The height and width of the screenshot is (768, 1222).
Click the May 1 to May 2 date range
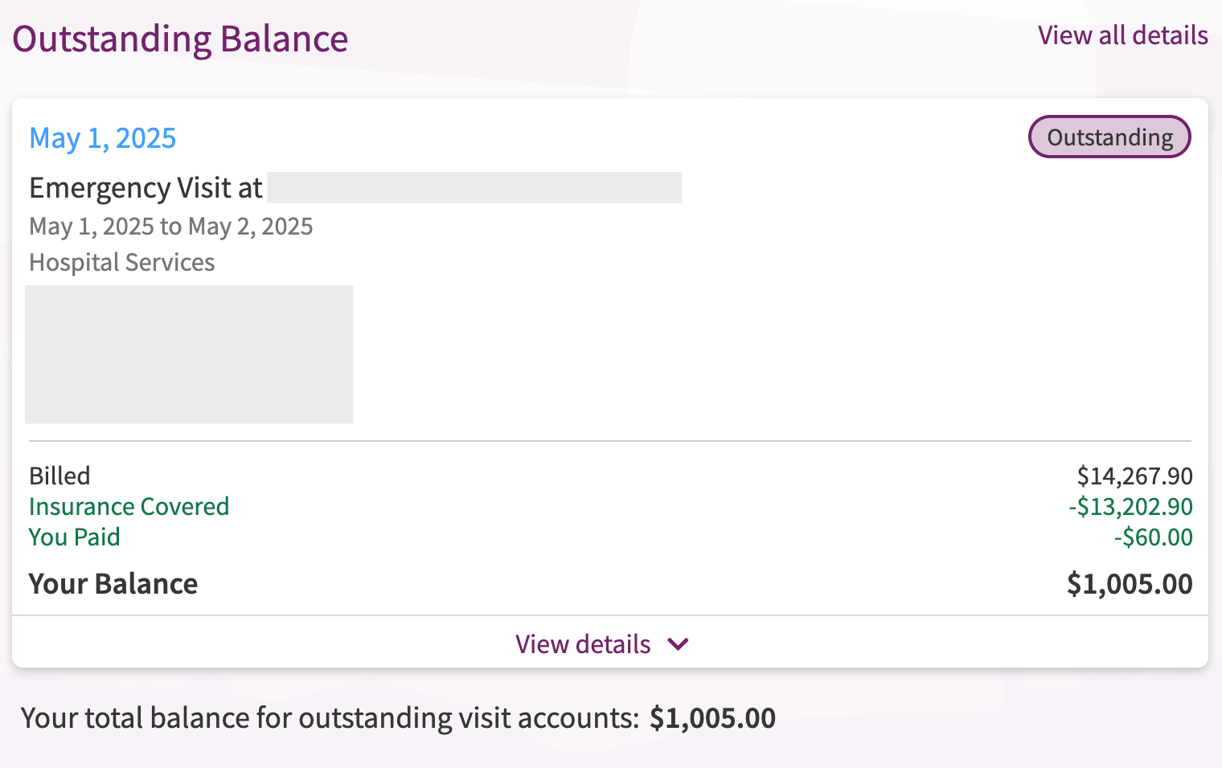click(170, 227)
